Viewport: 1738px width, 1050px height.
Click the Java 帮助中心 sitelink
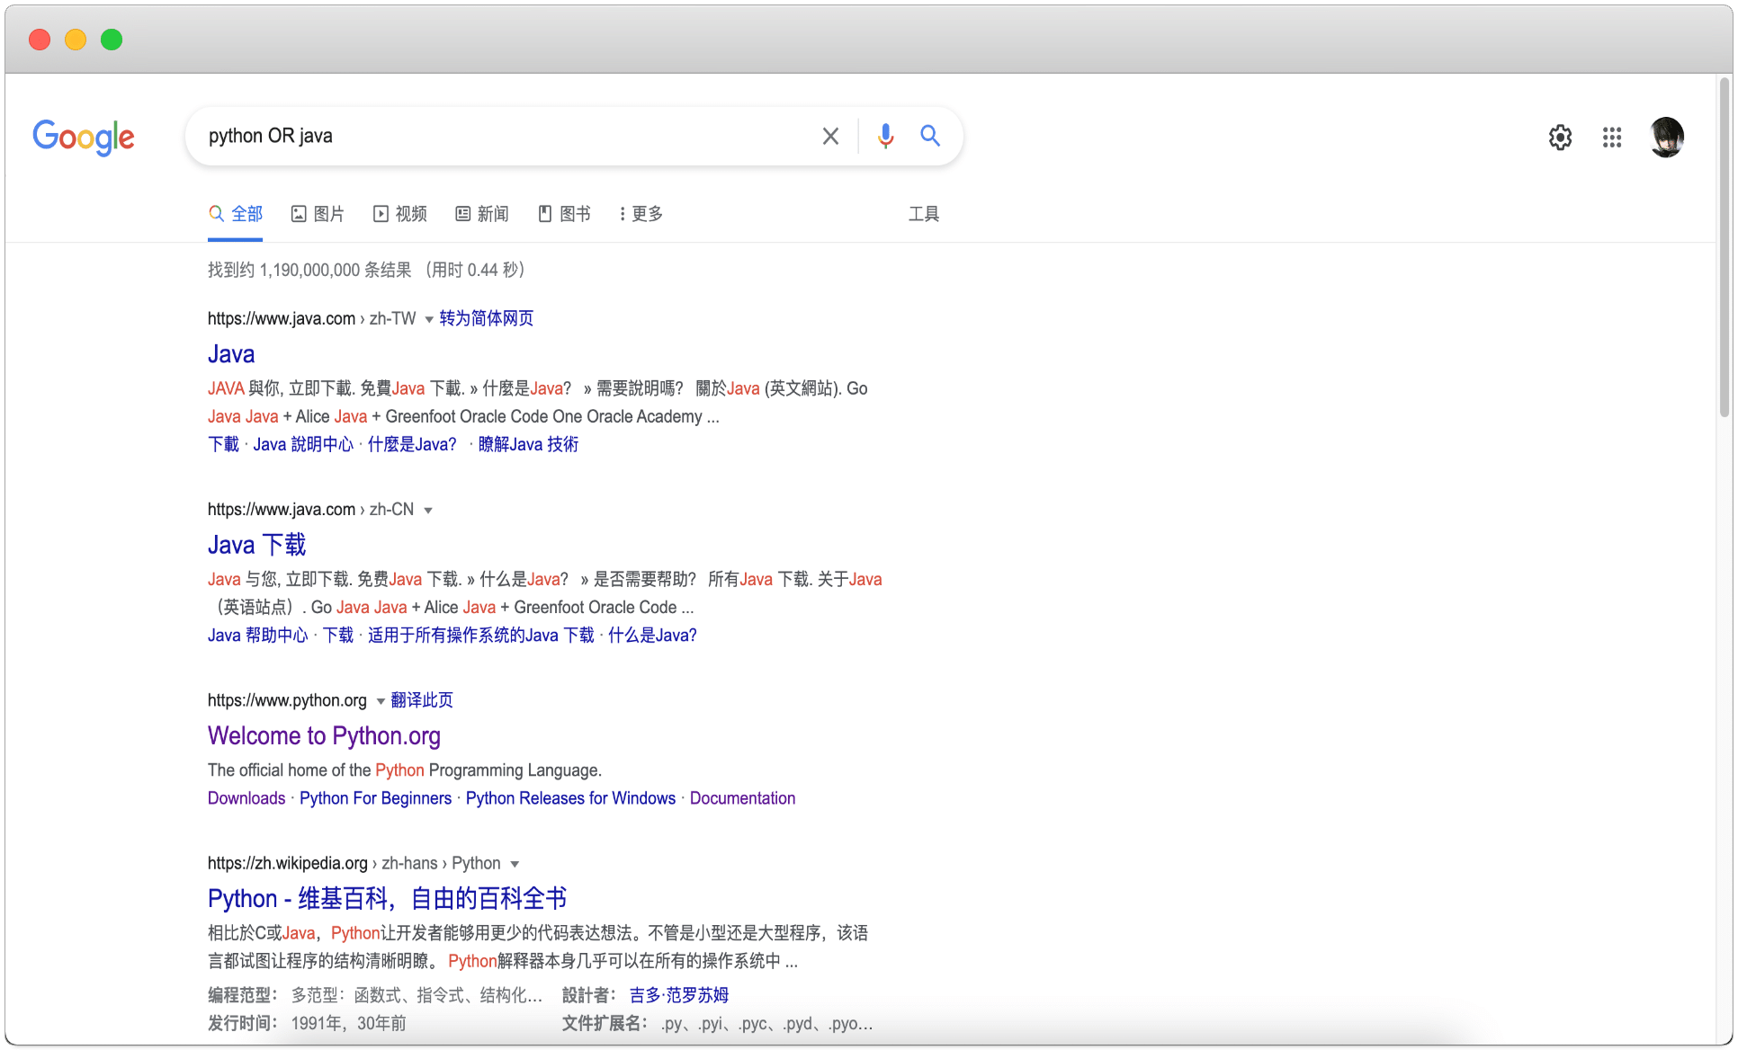(x=257, y=635)
